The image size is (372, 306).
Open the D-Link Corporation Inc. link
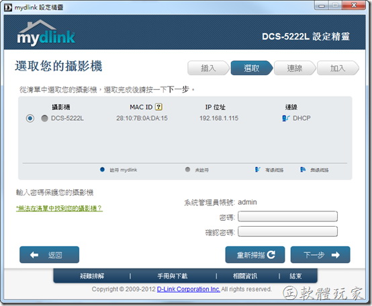click(x=189, y=289)
